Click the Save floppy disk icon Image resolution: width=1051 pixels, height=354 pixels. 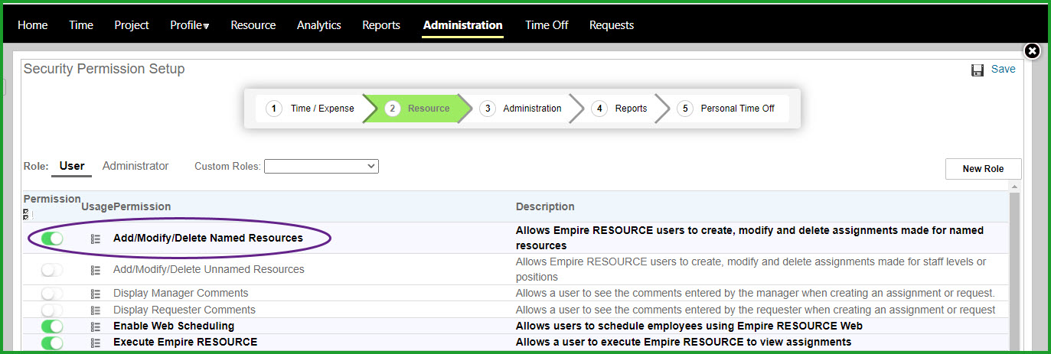coord(978,70)
